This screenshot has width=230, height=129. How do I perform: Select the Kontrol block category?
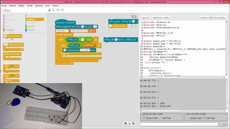click(x=35, y=19)
